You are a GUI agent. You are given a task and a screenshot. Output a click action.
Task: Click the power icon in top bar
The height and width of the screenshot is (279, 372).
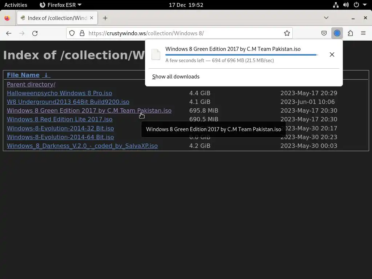pyautogui.click(x=356, y=5)
